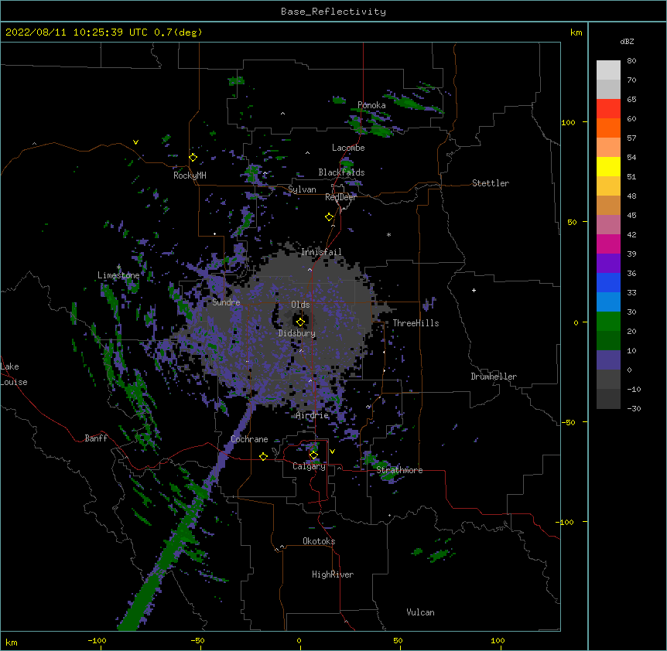The width and height of the screenshot is (667, 651).
Task: Click the -50 tick on vertical axis
Action: pos(568,422)
